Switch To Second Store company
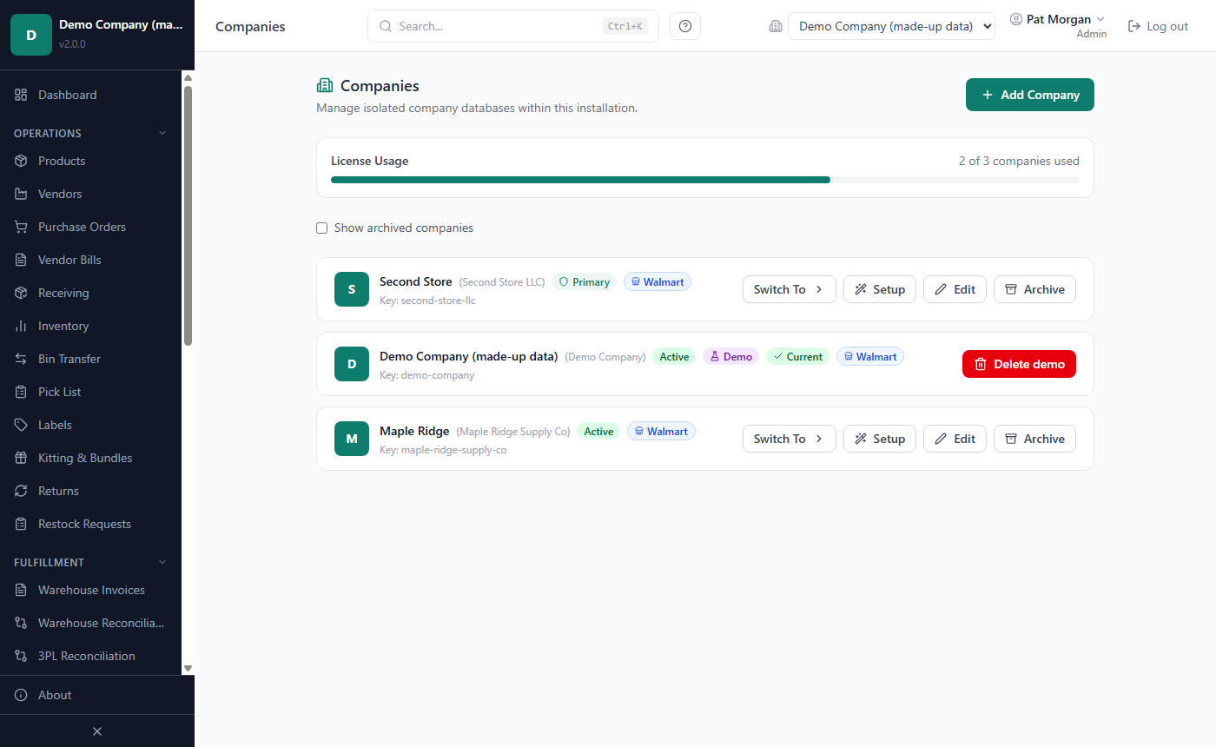Image resolution: width=1216 pixels, height=747 pixels. (790, 289)
